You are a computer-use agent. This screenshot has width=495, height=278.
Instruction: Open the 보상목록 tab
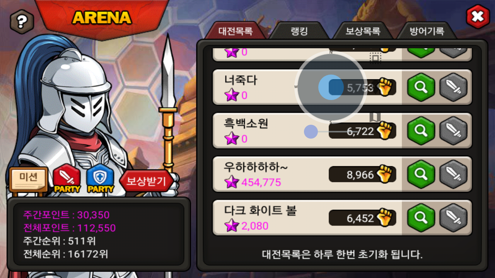(x=363, y=31)
